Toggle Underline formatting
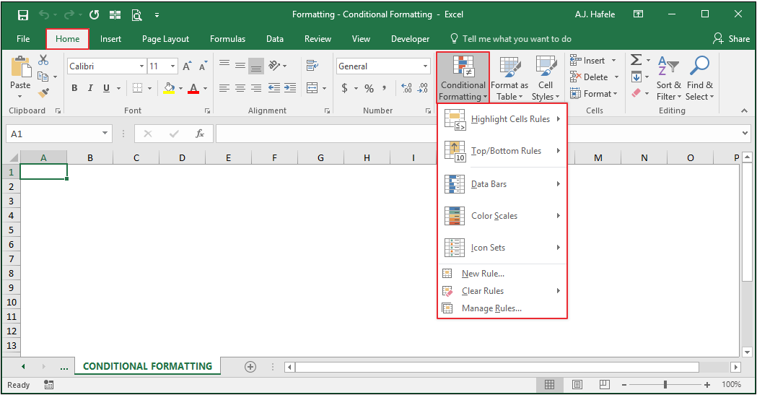The image size is (757, 395). point(106,88)
